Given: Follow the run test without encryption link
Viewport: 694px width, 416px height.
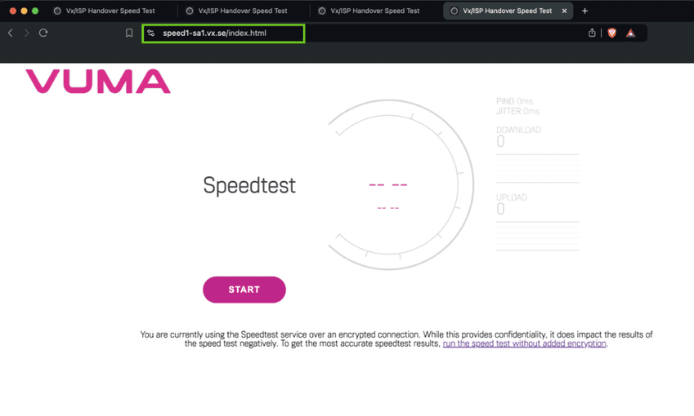Looking at the screenshot, I should [524, 344].
